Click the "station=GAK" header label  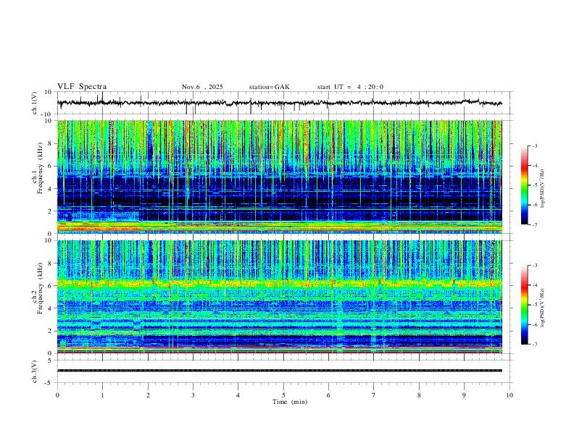(269, 87)
